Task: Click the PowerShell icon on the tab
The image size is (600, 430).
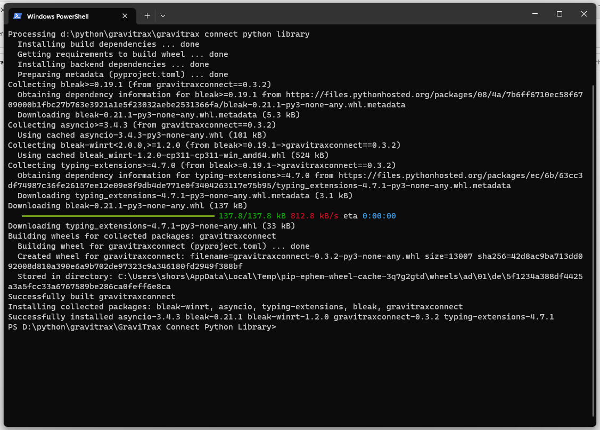Action: coord(18,15)
